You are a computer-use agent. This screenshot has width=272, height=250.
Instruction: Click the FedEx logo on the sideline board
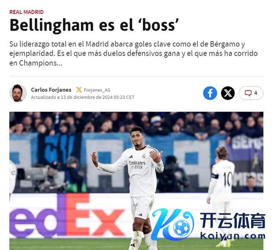click(x=67, y=216)
